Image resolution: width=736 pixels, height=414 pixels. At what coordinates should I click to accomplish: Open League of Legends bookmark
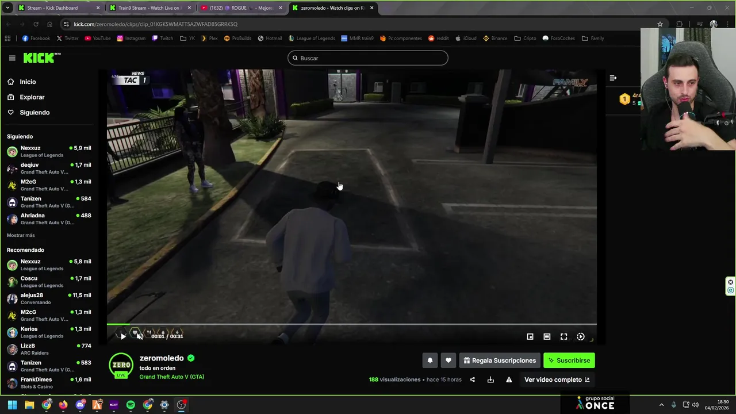click(x=312, y=39)
